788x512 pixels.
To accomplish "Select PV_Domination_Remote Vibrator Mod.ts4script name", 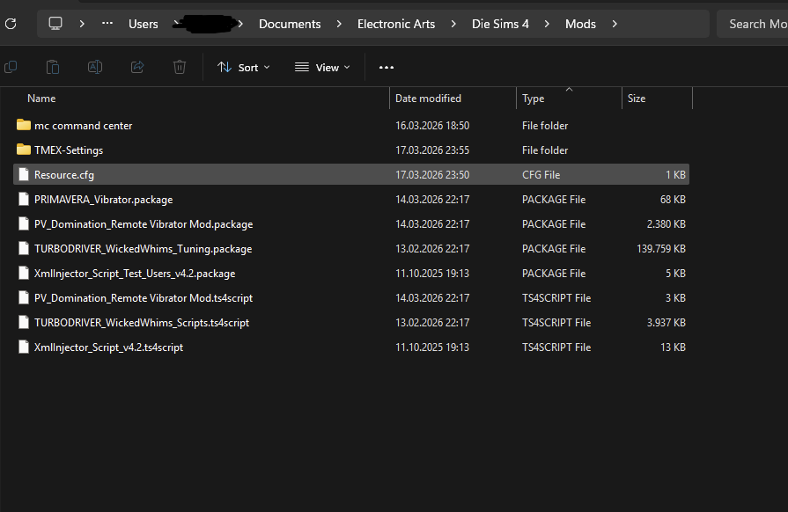I will pyautogui.click(x=144, y=297).
